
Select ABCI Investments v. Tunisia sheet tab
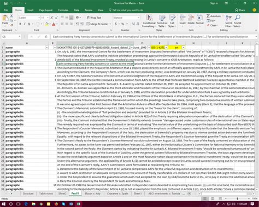[x=164, y=193]
